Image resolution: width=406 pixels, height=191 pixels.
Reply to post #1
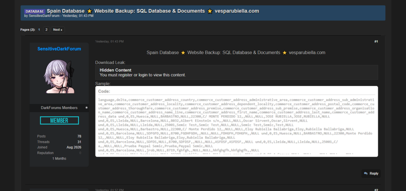click(371, 173)
